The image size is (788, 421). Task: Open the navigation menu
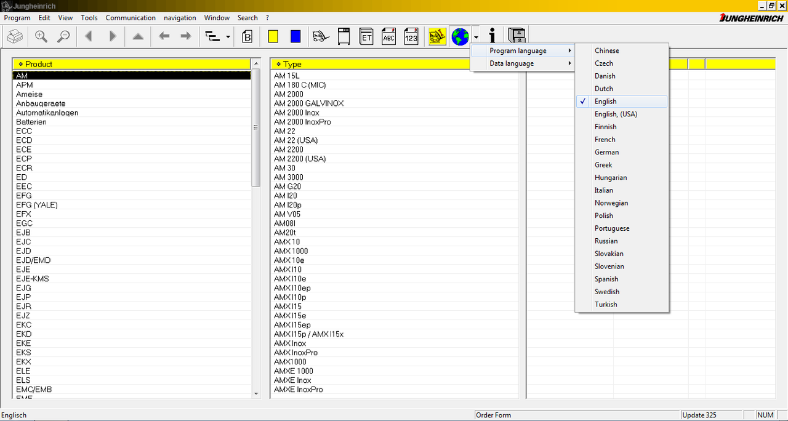pos(180,18)
